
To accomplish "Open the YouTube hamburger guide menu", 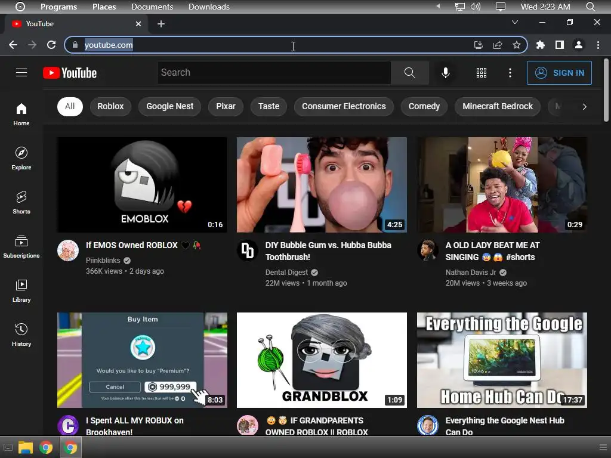I will [x=21, y=72].
